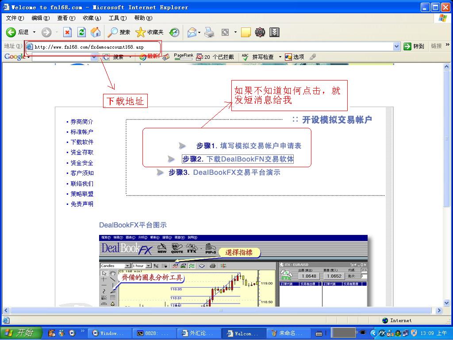The width and height of the screenshot is (453, 342).
Task: Open the 下载软件 link
Action: [x=82, y=142]
